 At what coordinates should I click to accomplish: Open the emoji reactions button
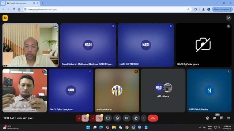coord(117,118)
